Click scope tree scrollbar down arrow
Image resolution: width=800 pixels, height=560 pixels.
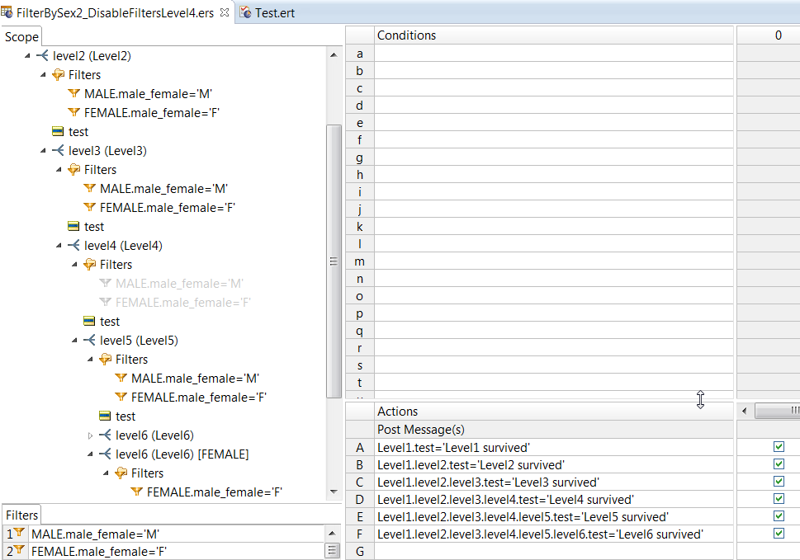click(x=334, y=492)
